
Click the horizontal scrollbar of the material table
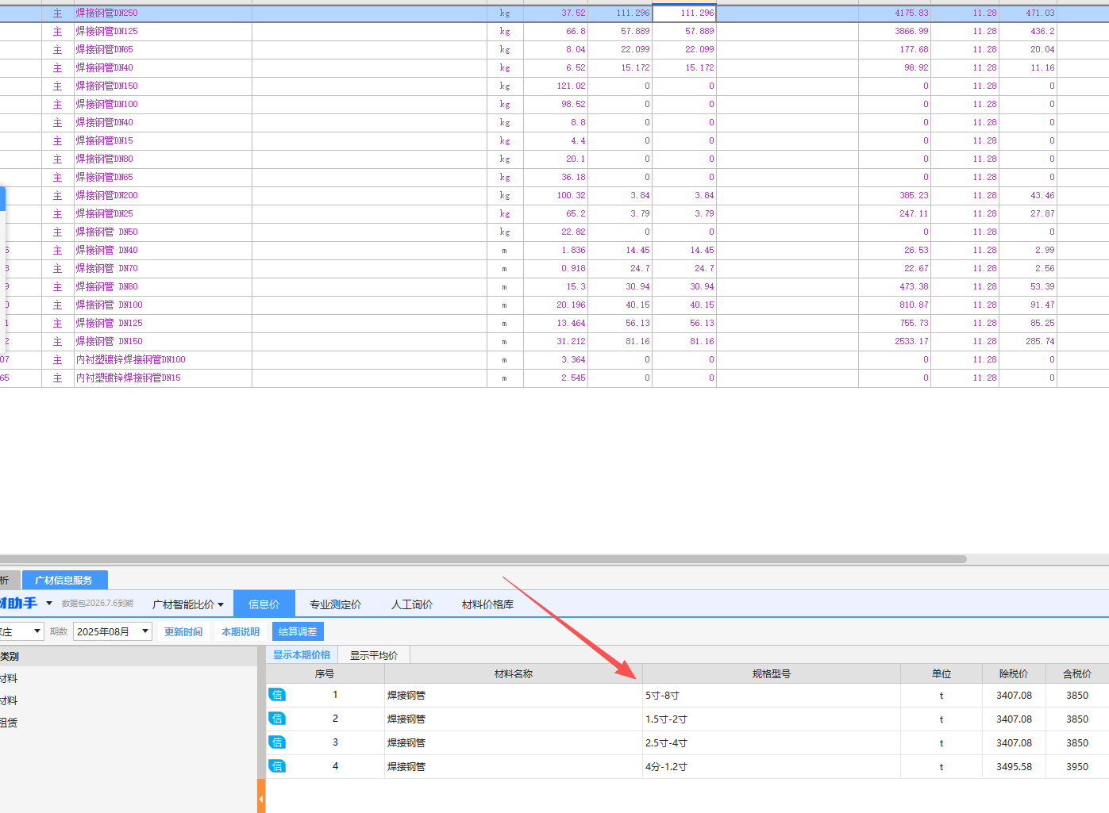point(483,559)
